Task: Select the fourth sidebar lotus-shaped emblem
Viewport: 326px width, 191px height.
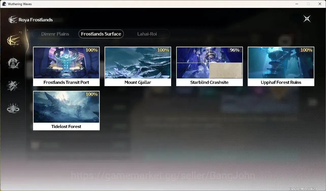Action: 13,108
